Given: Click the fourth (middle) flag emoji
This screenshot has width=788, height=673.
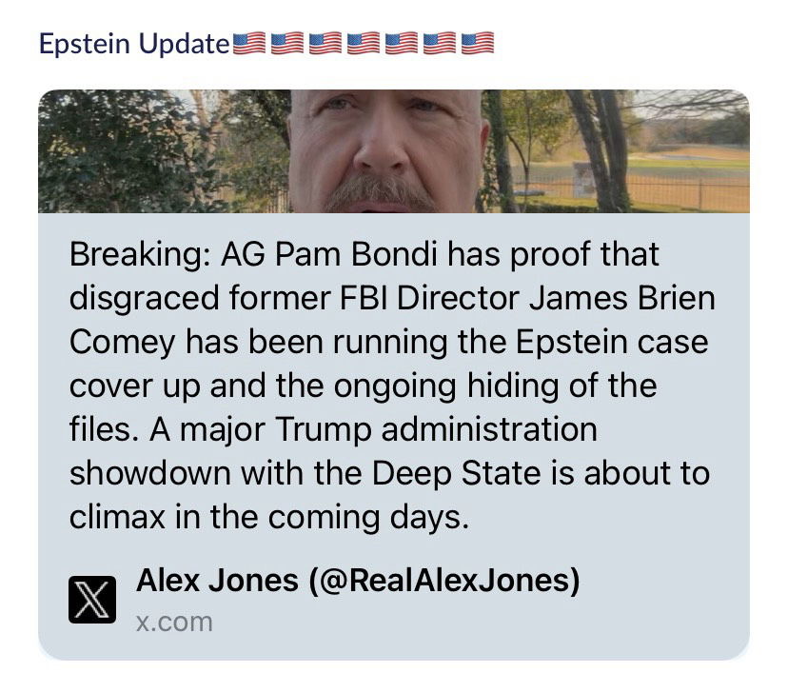Looking at the screenshot, I should (x=364, y=44).
